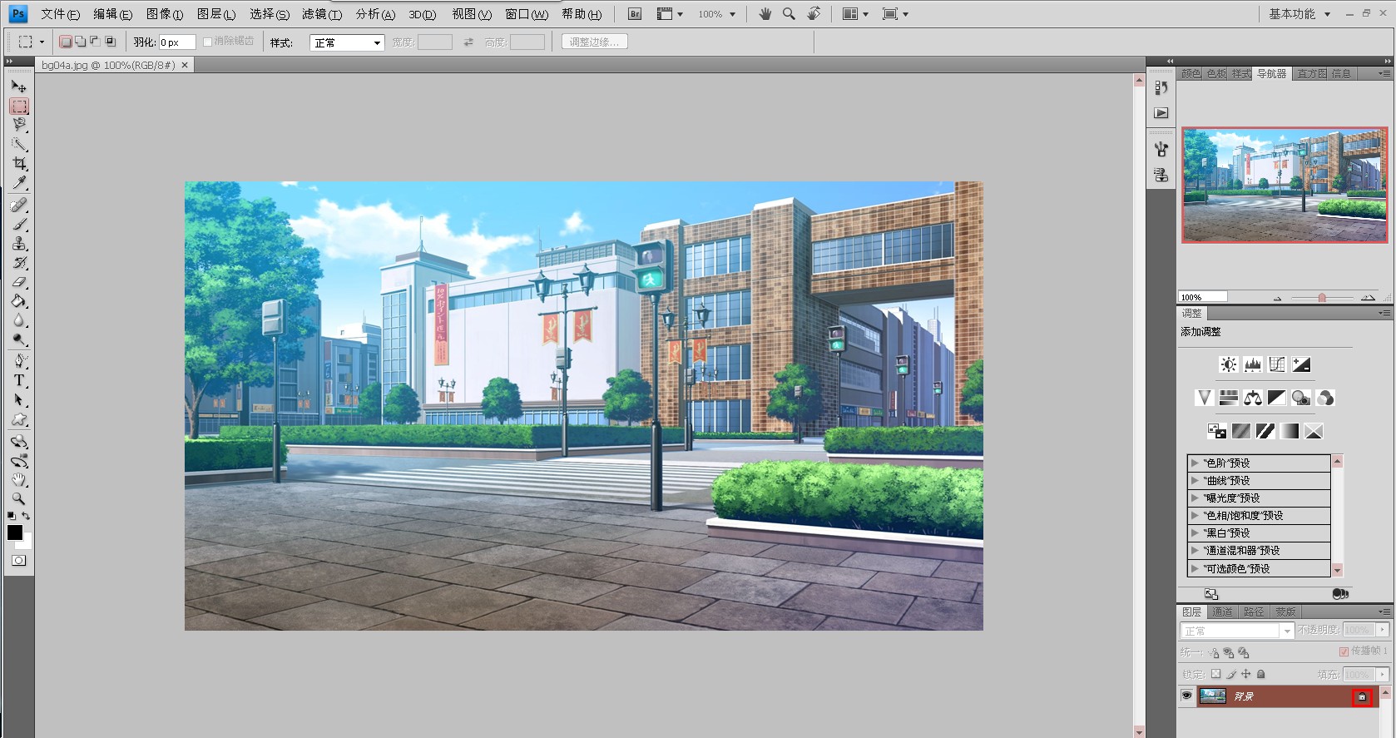
Task: Add a Color Balance adjustment
Action: [1253, 398]
